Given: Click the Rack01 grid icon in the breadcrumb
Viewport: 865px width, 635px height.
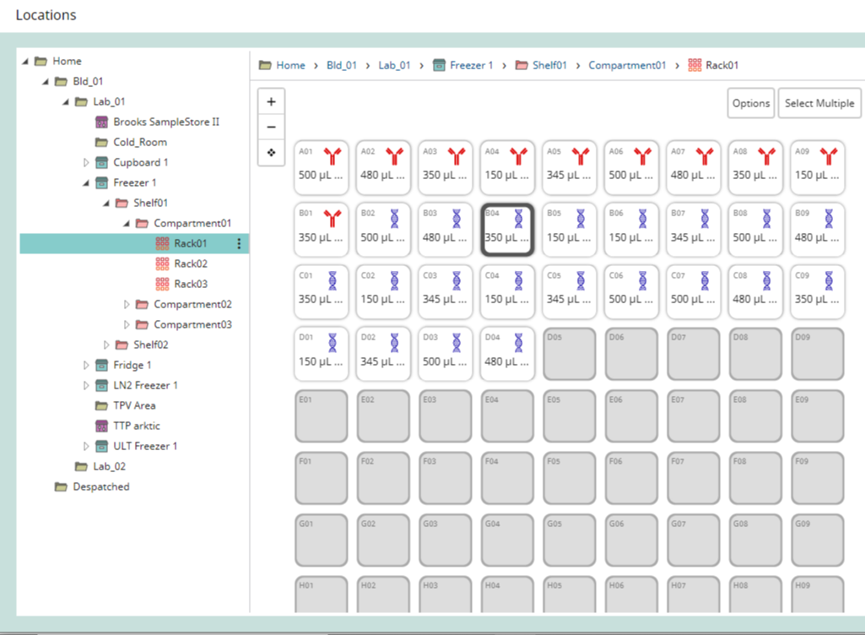Looking at the screenshot, I should pyautogui.click(x=694, y=64).
